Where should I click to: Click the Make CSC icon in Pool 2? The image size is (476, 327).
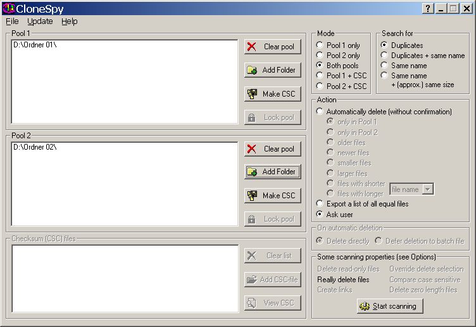[252, 196]
